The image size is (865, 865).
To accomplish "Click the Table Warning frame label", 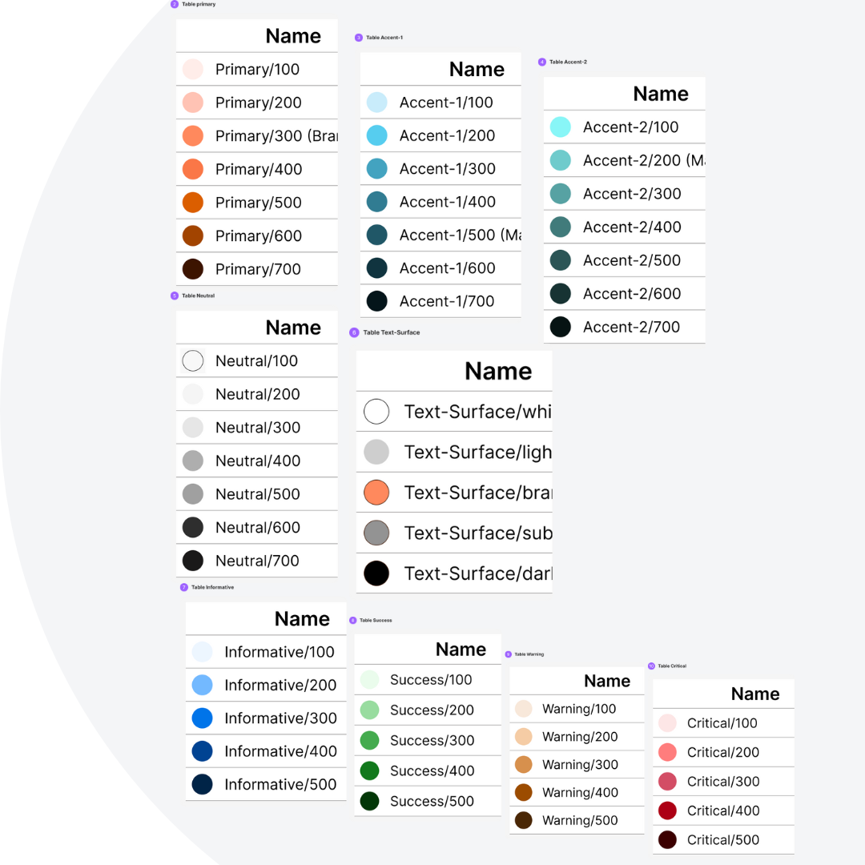I will [529, 654].
